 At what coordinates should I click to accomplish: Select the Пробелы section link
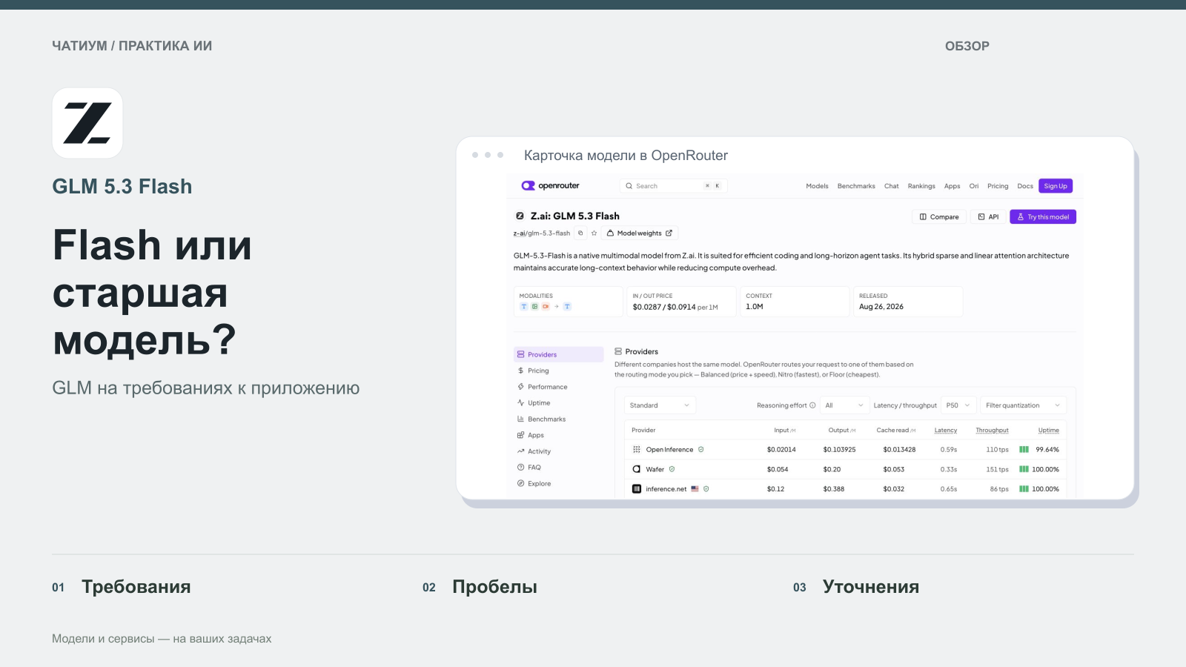point(494,587)
